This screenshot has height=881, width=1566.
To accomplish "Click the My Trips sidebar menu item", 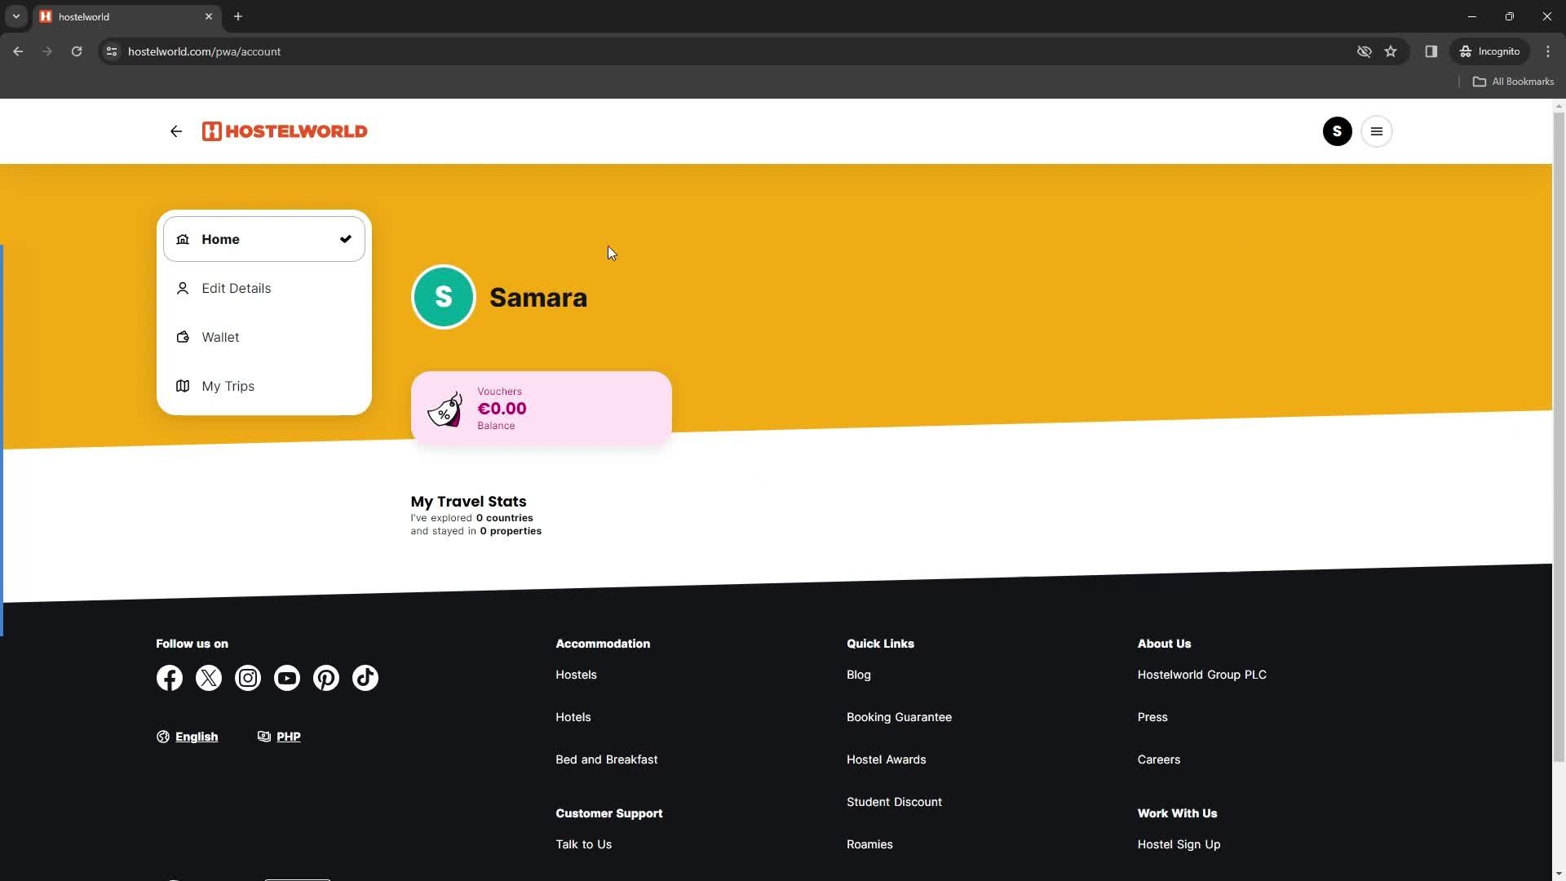I will pos(228,385).
